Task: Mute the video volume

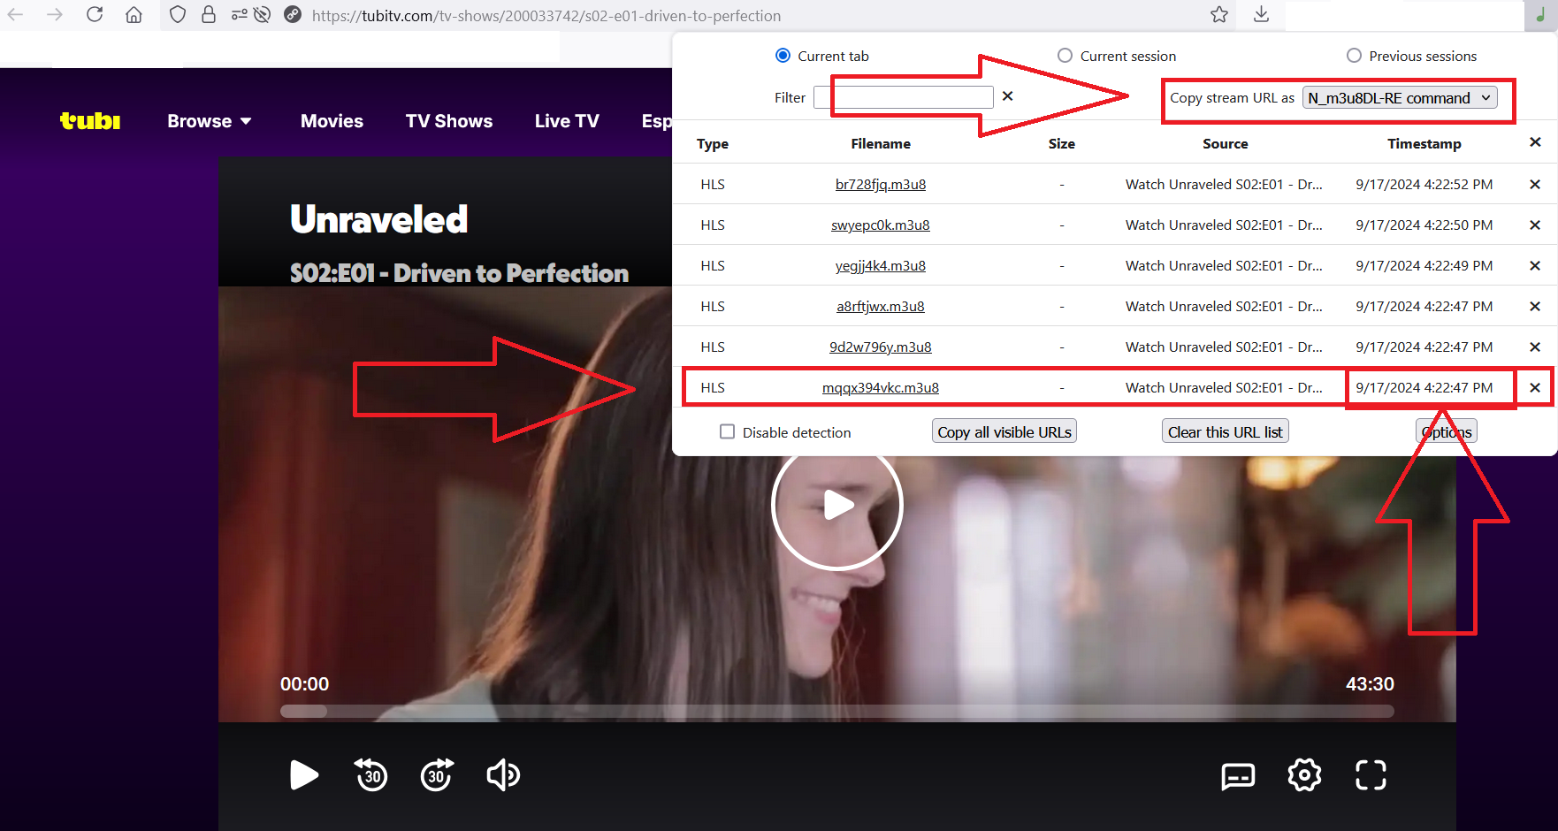Action: point(503,775)
